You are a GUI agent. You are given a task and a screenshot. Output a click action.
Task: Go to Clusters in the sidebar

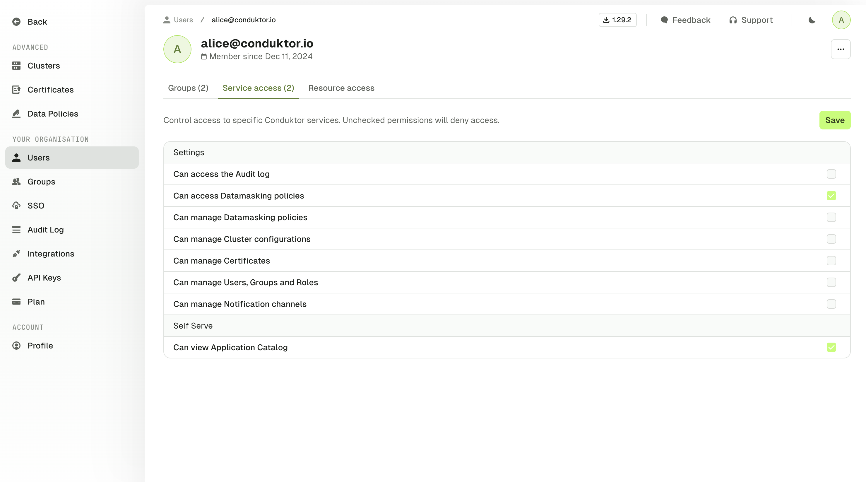click(x=72, y=66)
